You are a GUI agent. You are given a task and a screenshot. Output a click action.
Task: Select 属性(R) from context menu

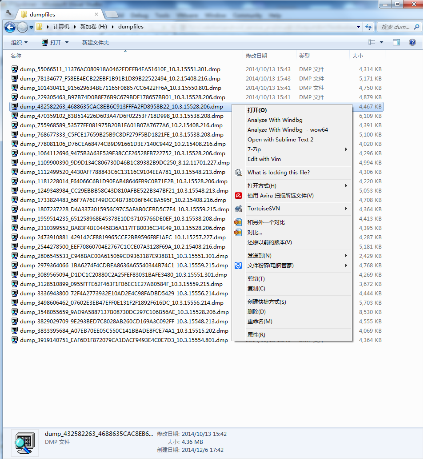click(256, 335)
